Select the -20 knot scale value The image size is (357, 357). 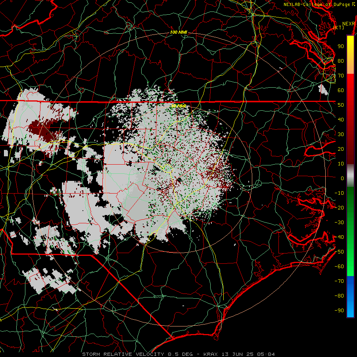pyautogui.click(x=339, y=207)
